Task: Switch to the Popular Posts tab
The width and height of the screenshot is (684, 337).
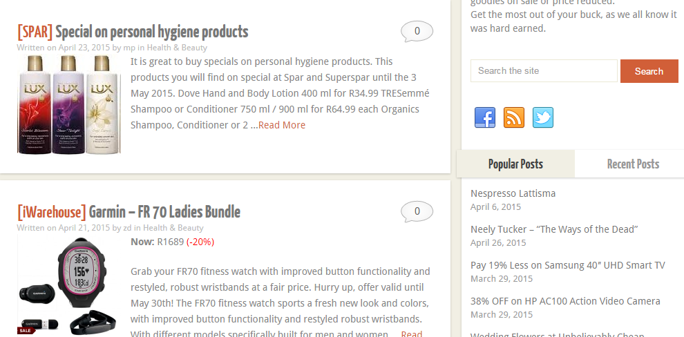Action: [515, 164]
